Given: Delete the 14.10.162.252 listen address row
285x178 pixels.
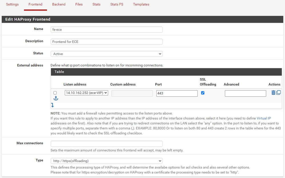Looking at the screenshot, I should coord(273,93).
